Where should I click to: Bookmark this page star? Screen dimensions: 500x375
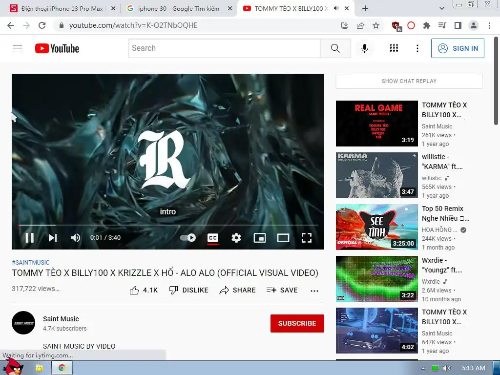coord(376,25)
